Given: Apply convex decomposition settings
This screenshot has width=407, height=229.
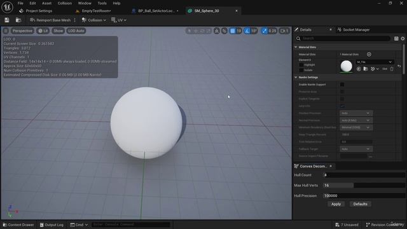Looking at the screenshot, I should (336, 204).
